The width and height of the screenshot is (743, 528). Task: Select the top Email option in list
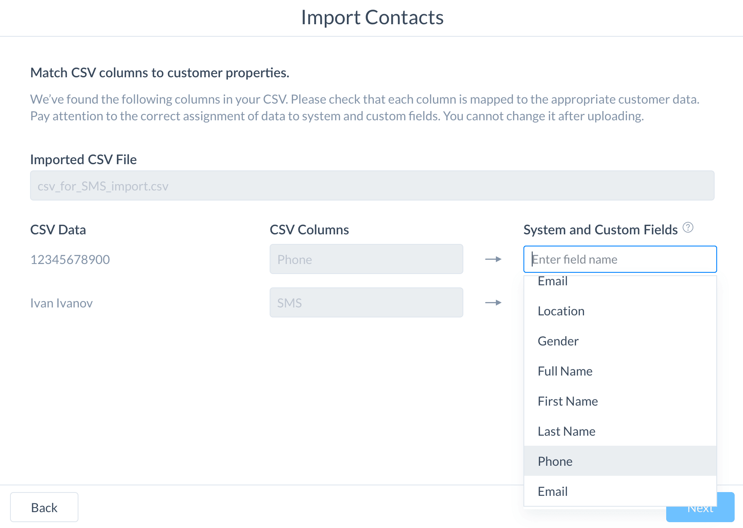point(620,282)
